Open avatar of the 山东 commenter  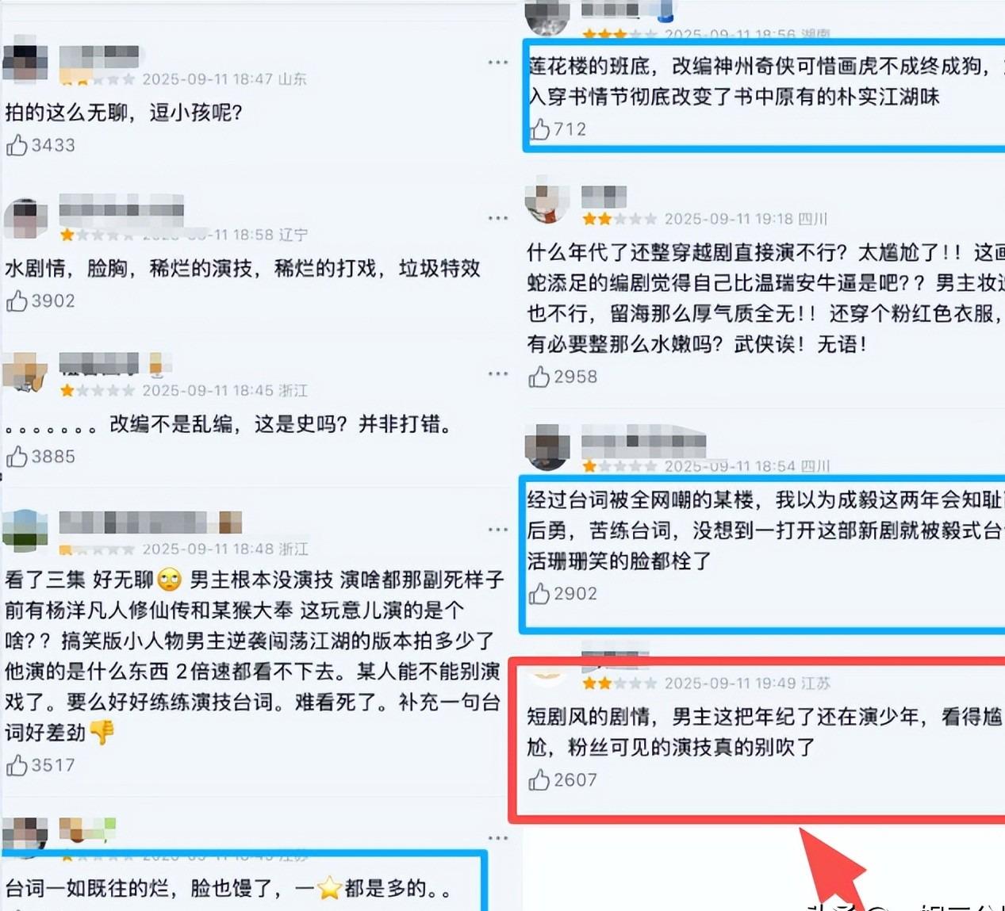(25, 62)
